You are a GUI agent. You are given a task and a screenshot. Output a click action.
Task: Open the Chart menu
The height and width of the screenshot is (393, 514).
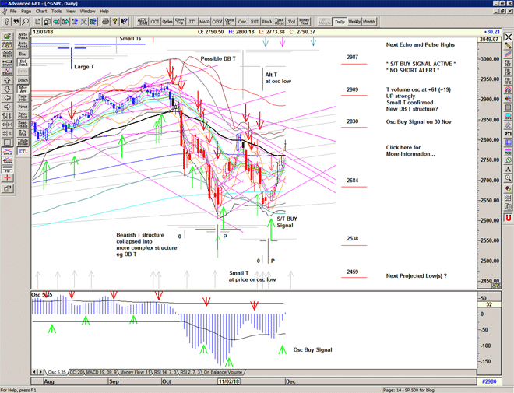[x=41, y=12]
